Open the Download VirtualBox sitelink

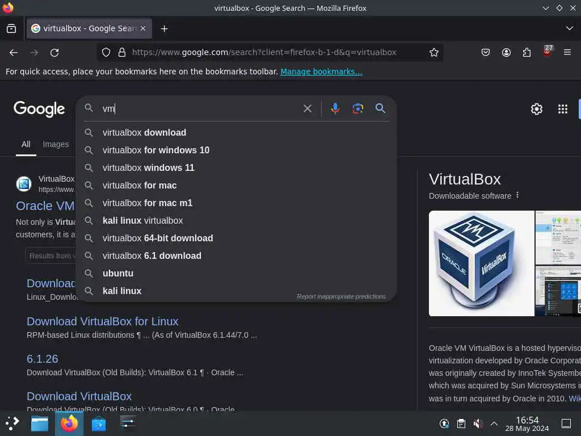point(79,396)
